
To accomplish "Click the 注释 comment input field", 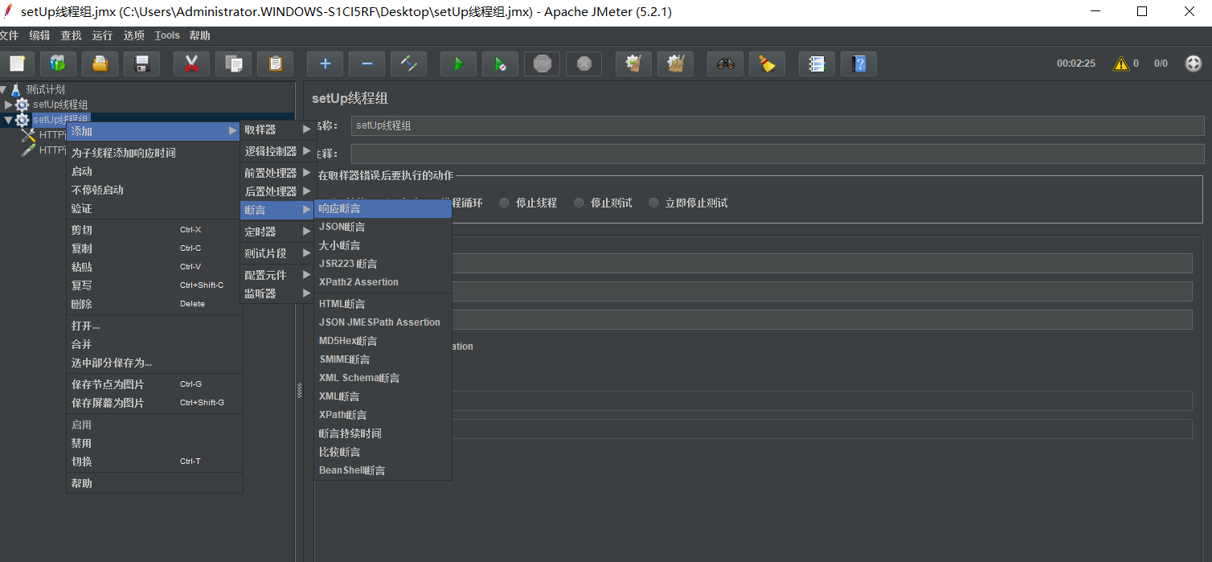I will 777,154.
